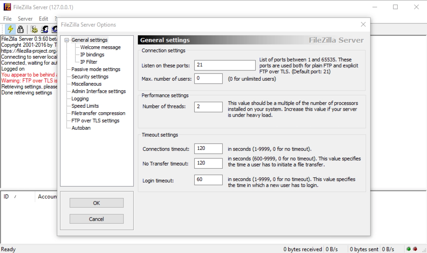
Task: Click the 'Warning: FTP over TLS' log line
Action: coord(29,81)
